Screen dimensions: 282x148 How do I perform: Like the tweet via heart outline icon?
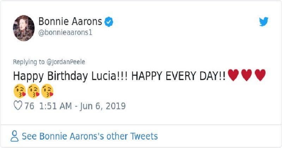pyautogui.click(x=18, y=106)
